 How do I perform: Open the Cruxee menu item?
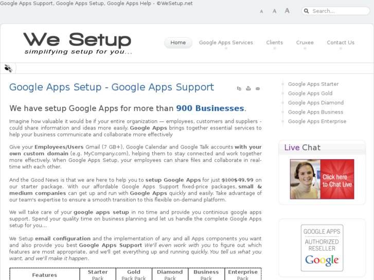coord(305,43)
